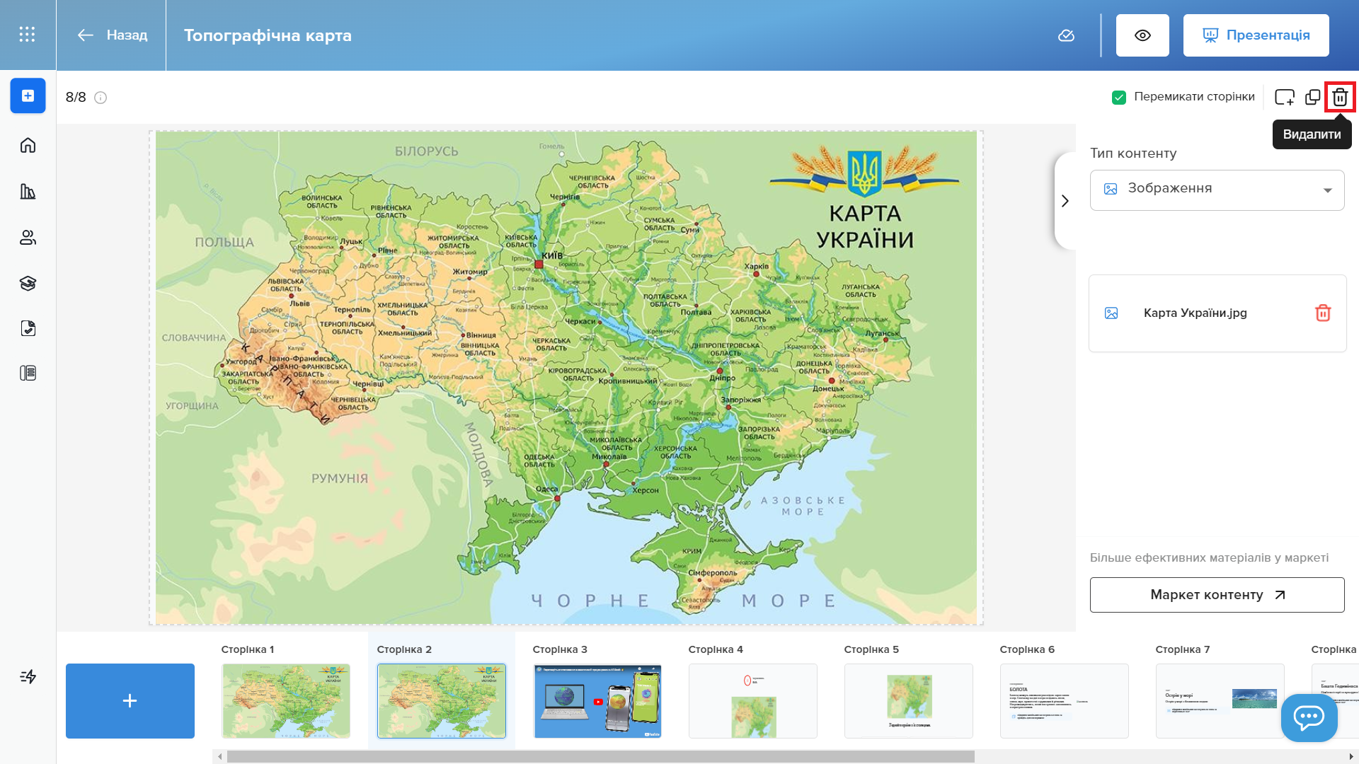The height and width of the screenshot is (764, 1359).
Task: Click the blue add button in sidebar
Action: pos(28,95)
